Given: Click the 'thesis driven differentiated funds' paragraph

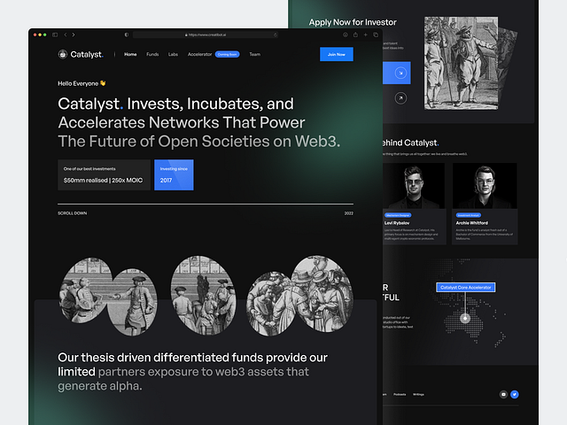Looking at the screenshot, I should pos(193,372).
